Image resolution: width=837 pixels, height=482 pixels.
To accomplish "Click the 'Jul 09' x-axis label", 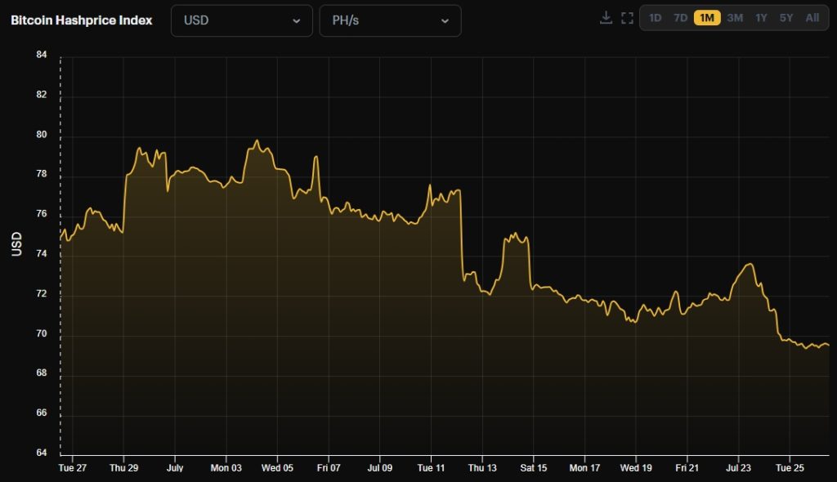I will (380, 468).
